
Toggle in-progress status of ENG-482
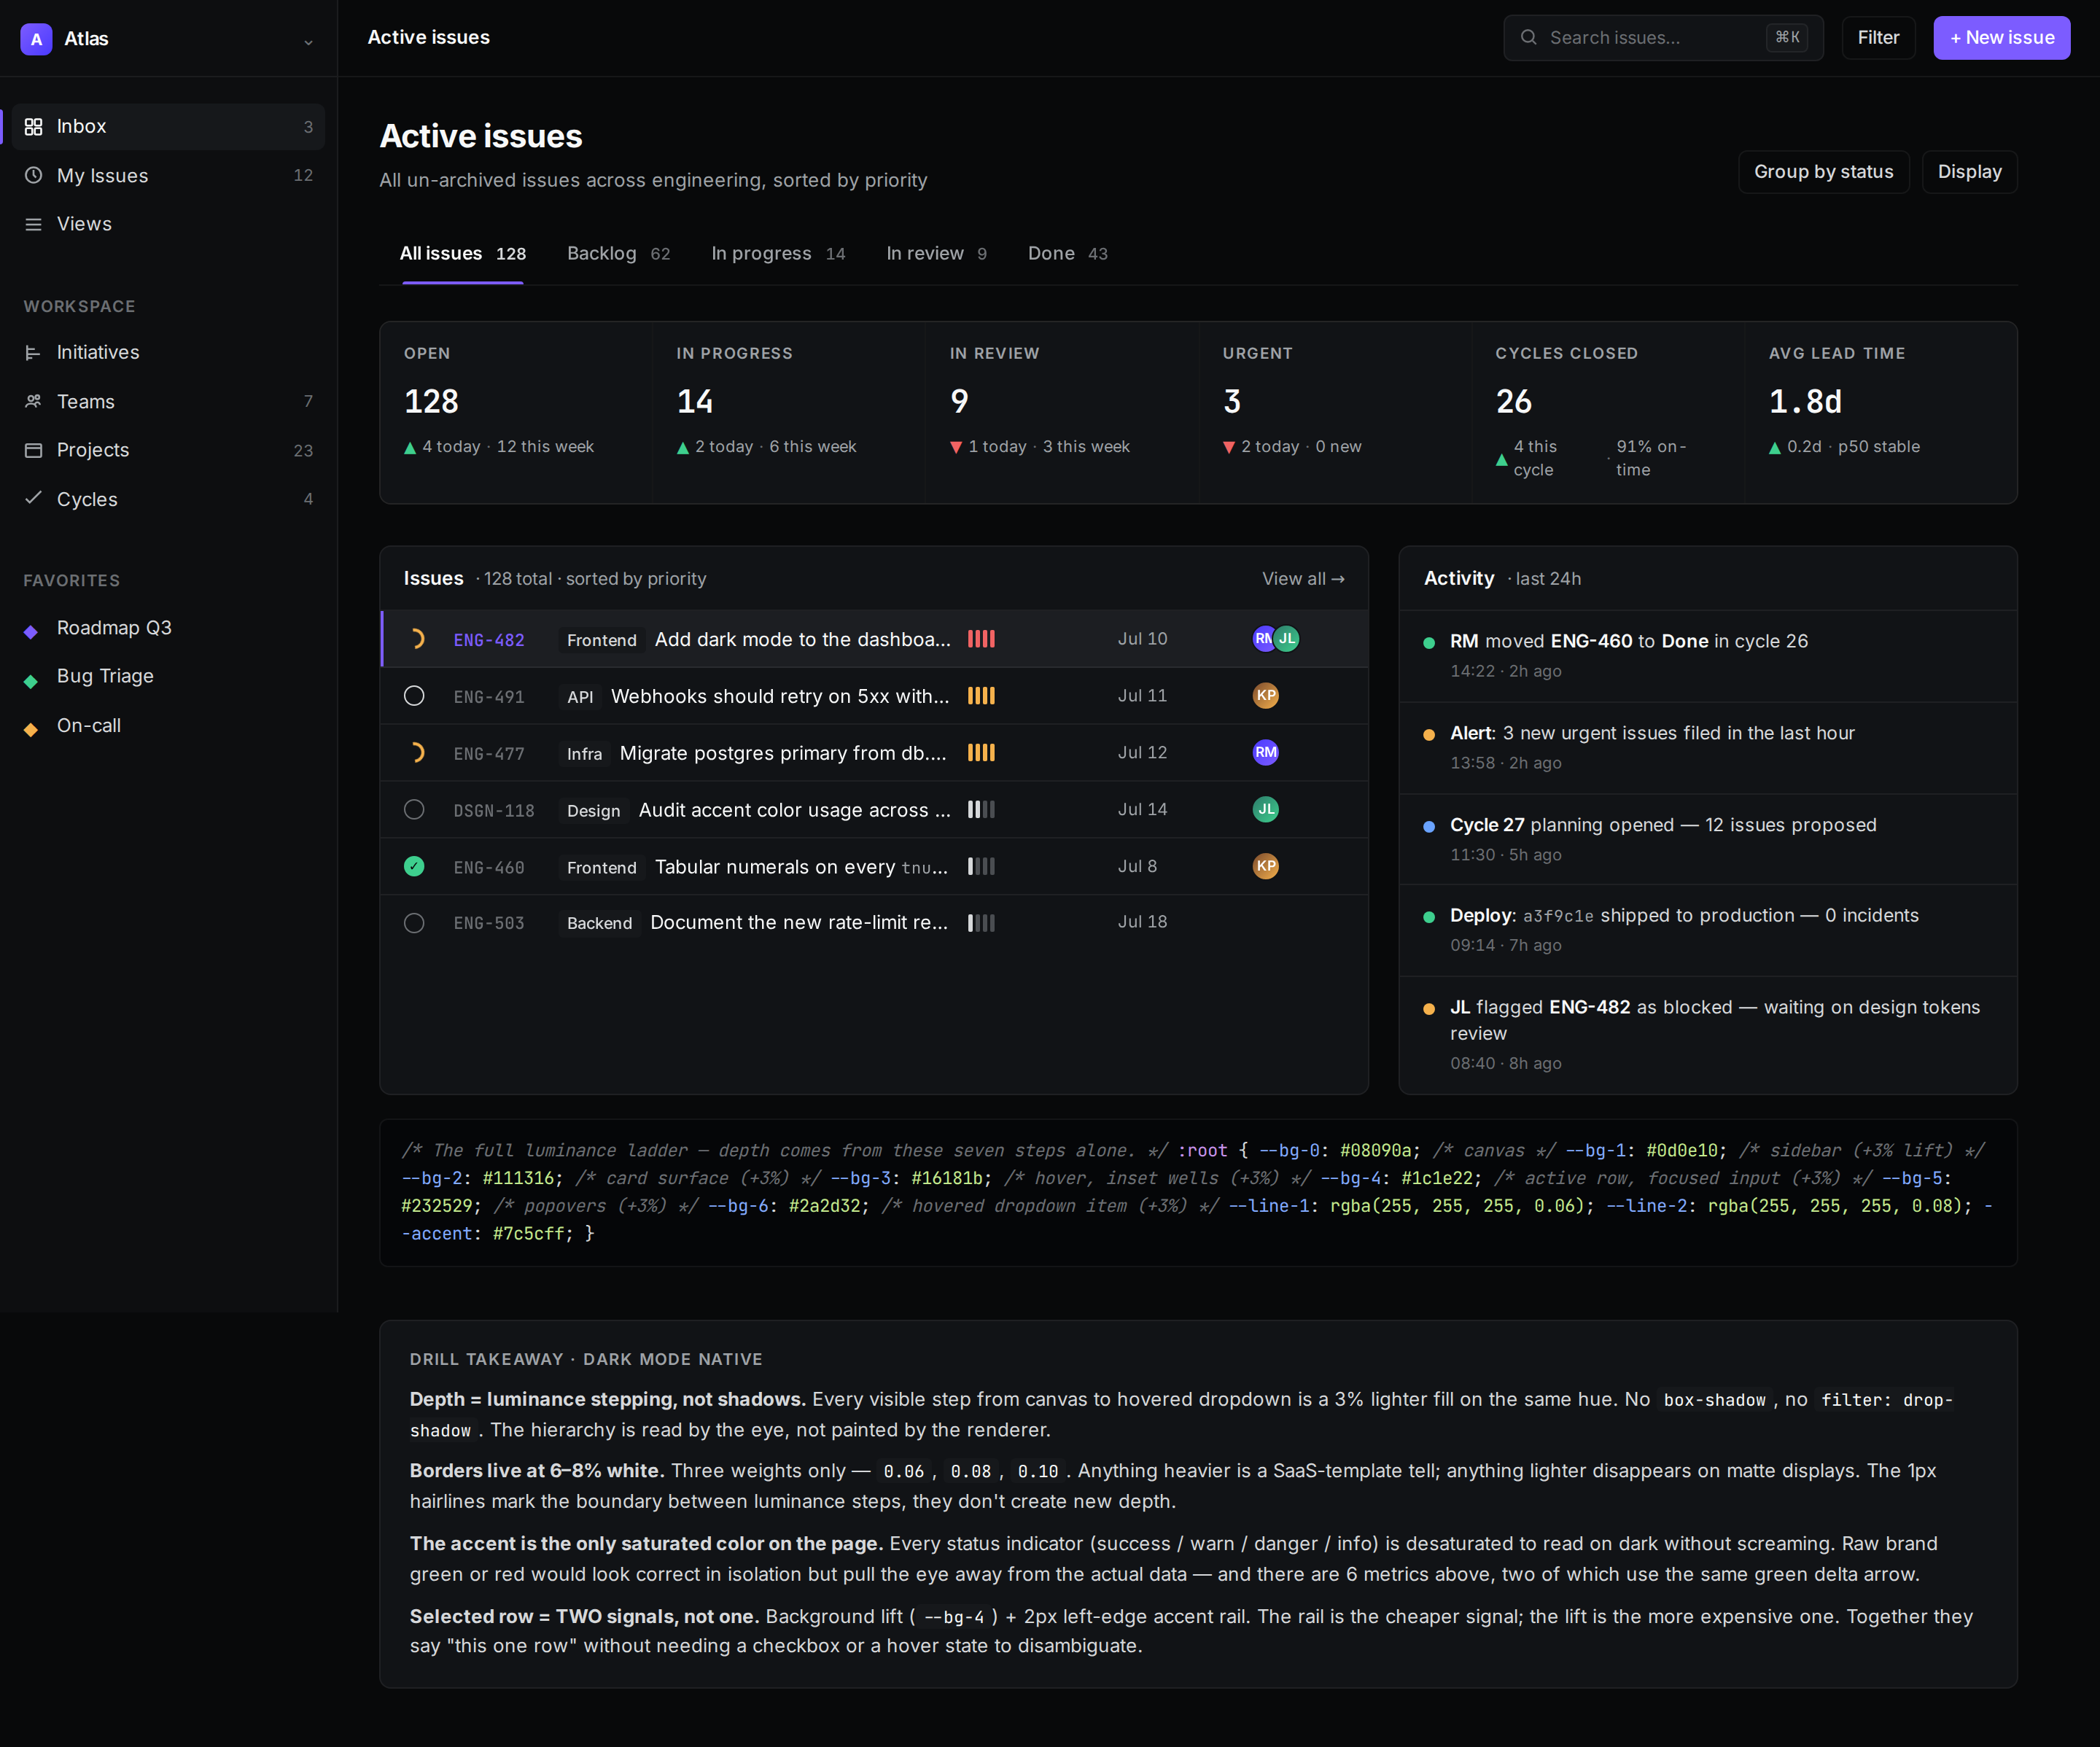(415, 639)
